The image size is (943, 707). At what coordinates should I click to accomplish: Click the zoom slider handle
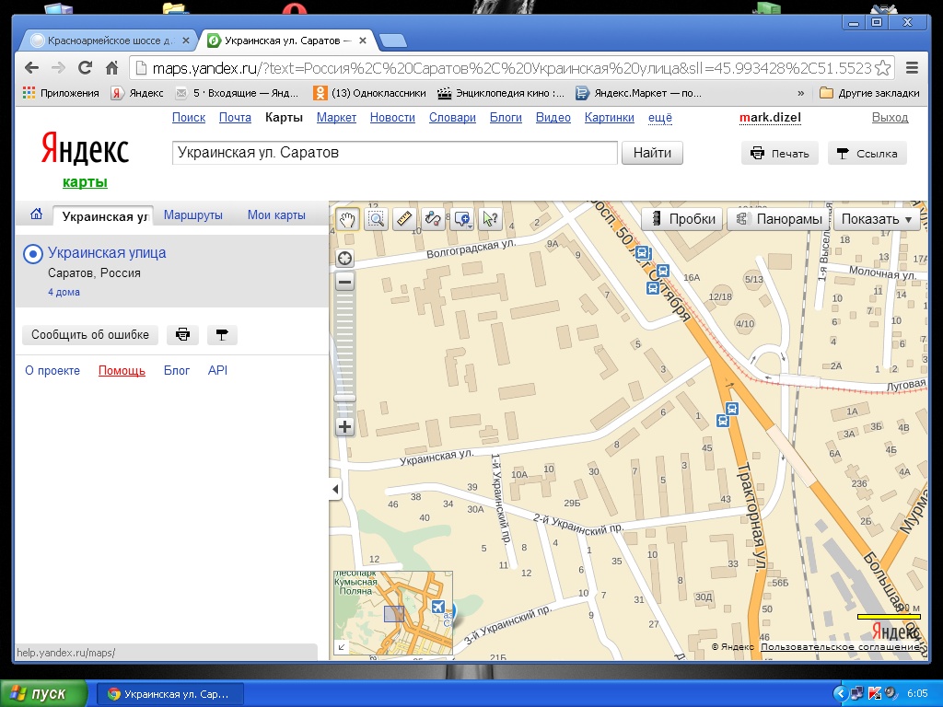click(x=344, y=398)
